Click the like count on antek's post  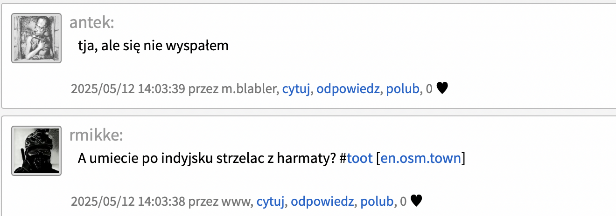(429, 88)
